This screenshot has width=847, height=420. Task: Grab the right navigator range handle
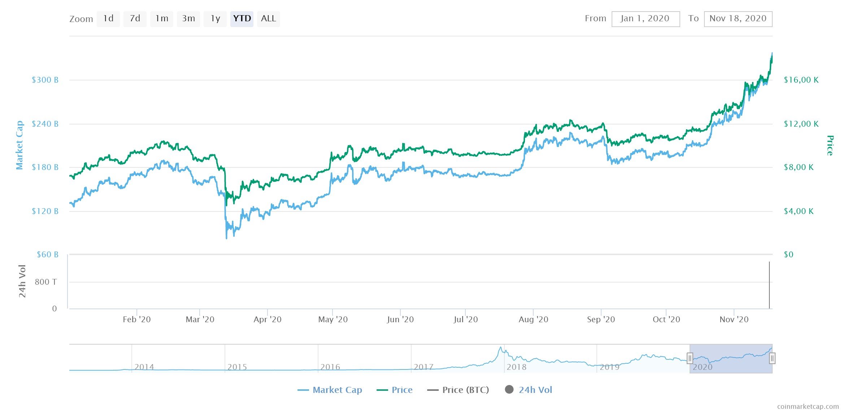click(772, 358)
